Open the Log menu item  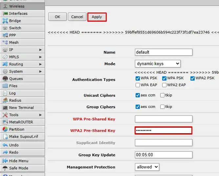(x=12, y=93)
